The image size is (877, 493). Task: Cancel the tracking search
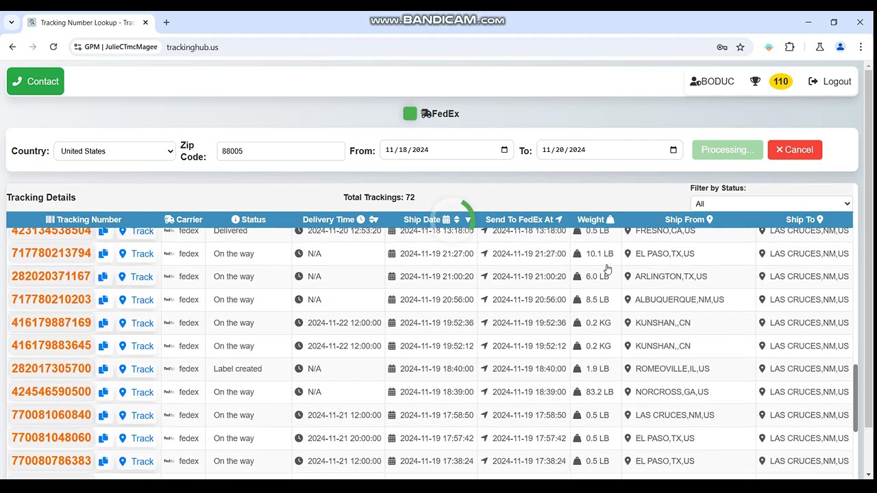click(x=795, y=150)
